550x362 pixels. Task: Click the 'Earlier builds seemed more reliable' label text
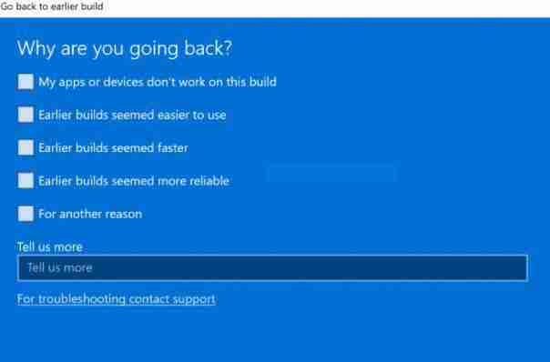pos(134,181)
